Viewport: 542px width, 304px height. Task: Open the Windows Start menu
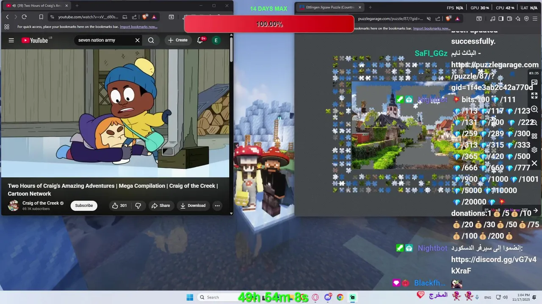coord(190,297)
